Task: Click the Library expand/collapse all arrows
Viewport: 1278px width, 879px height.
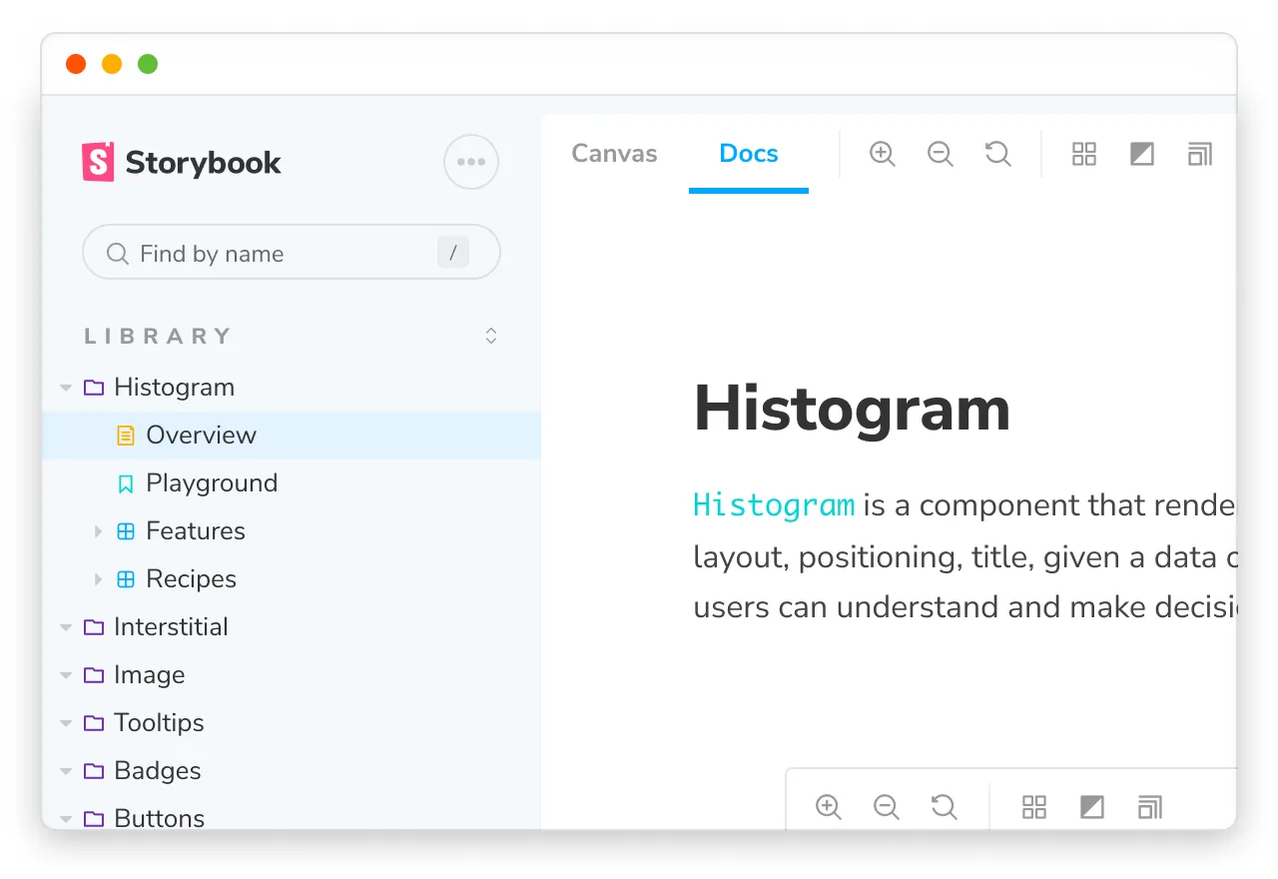Action: (490, 336)
